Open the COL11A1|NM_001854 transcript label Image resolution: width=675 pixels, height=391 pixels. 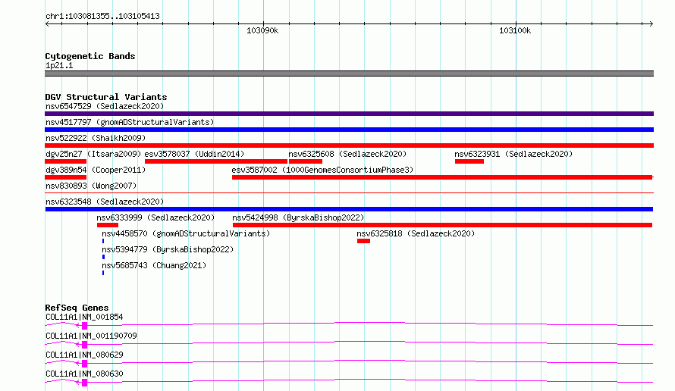pos(84,317)
